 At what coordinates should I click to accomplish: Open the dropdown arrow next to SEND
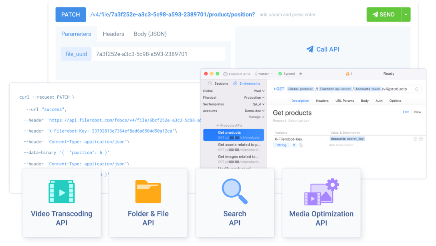(x=406, y=14)
